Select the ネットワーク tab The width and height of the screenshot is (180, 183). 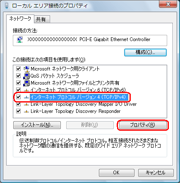pyautogui.click(x=20, y=19)
